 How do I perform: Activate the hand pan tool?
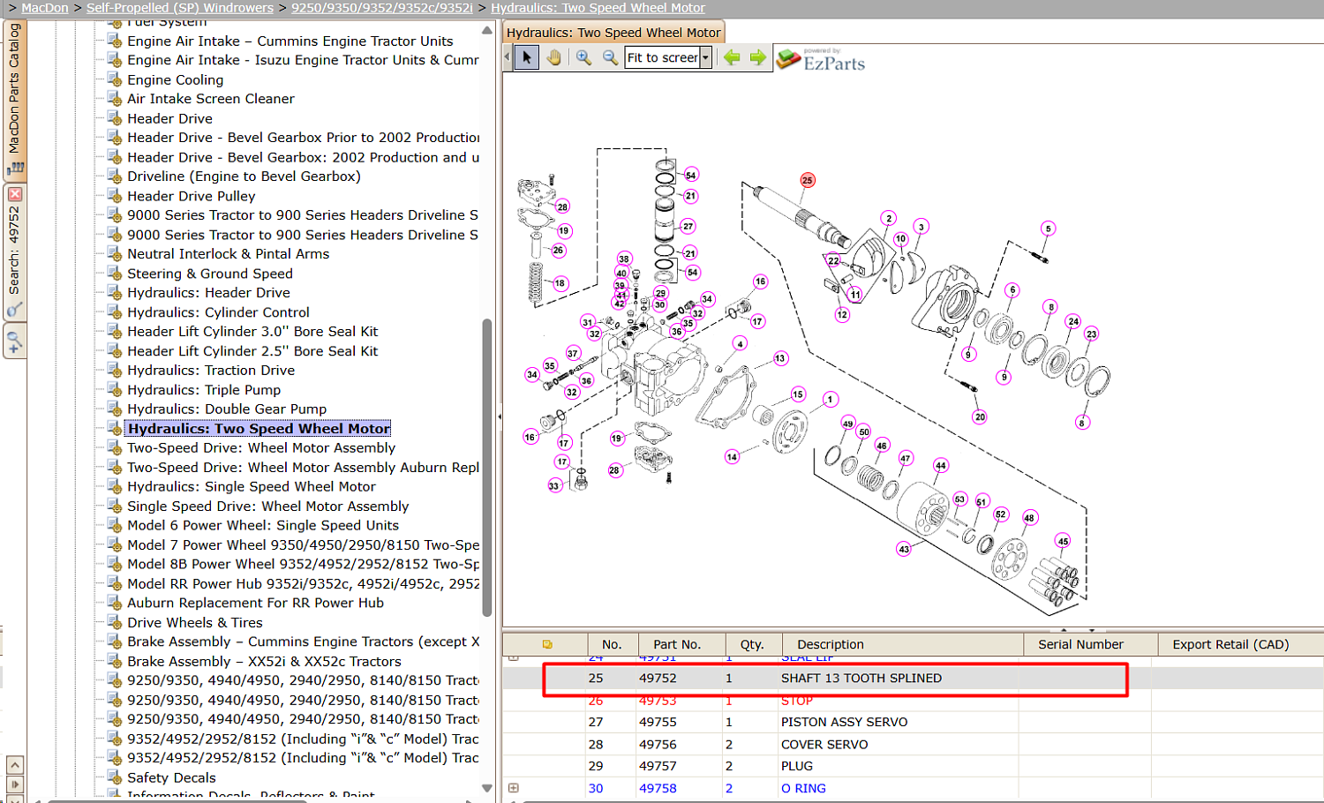click(553, 57)
